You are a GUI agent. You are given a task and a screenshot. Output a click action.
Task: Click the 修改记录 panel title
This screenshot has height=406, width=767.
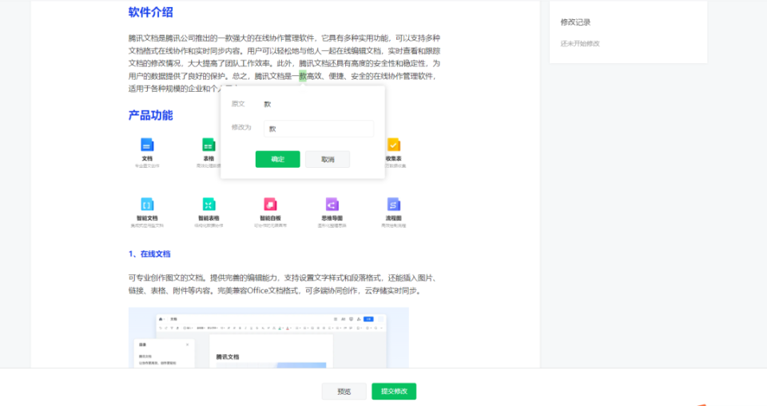tap(576, 22)
